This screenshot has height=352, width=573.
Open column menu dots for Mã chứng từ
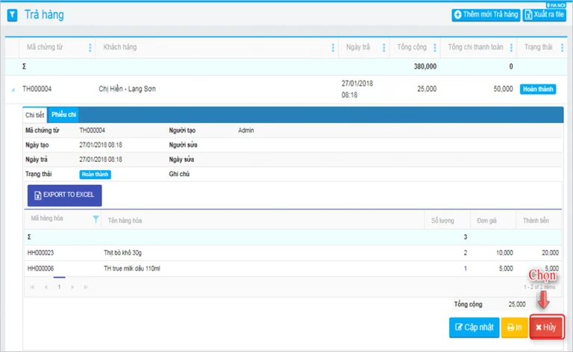[90, 48]
